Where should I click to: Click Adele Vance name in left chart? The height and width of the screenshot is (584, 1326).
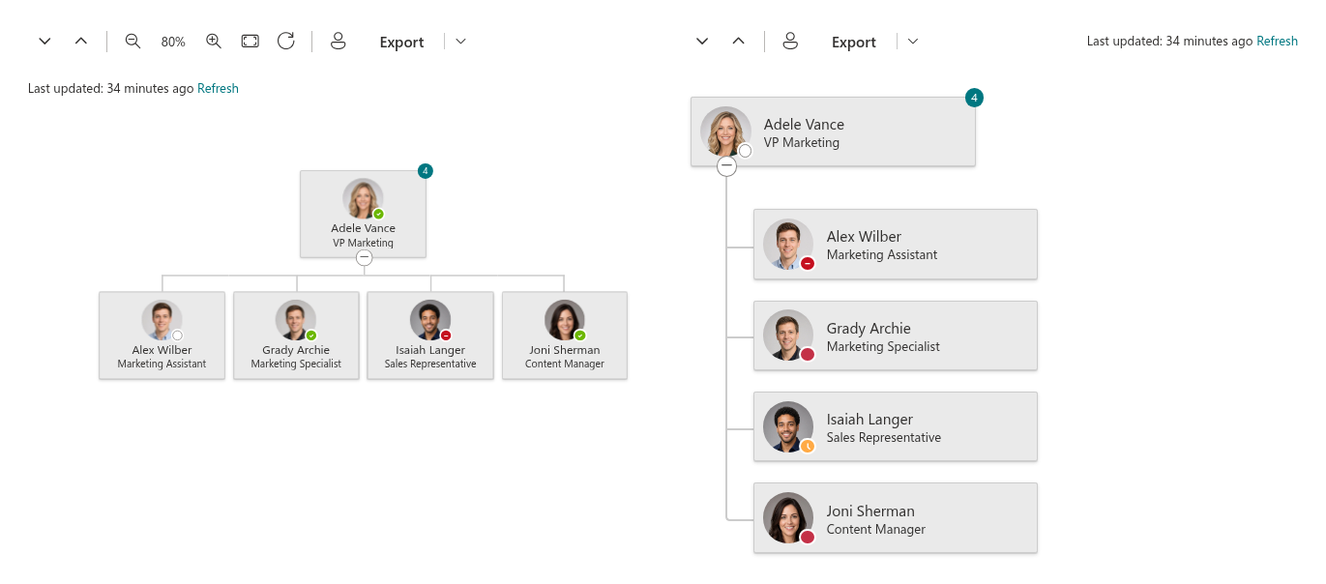(x=363, y=228)
